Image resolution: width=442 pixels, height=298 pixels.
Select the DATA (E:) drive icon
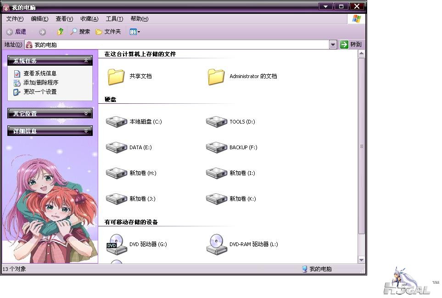click(x=116, y=147)
